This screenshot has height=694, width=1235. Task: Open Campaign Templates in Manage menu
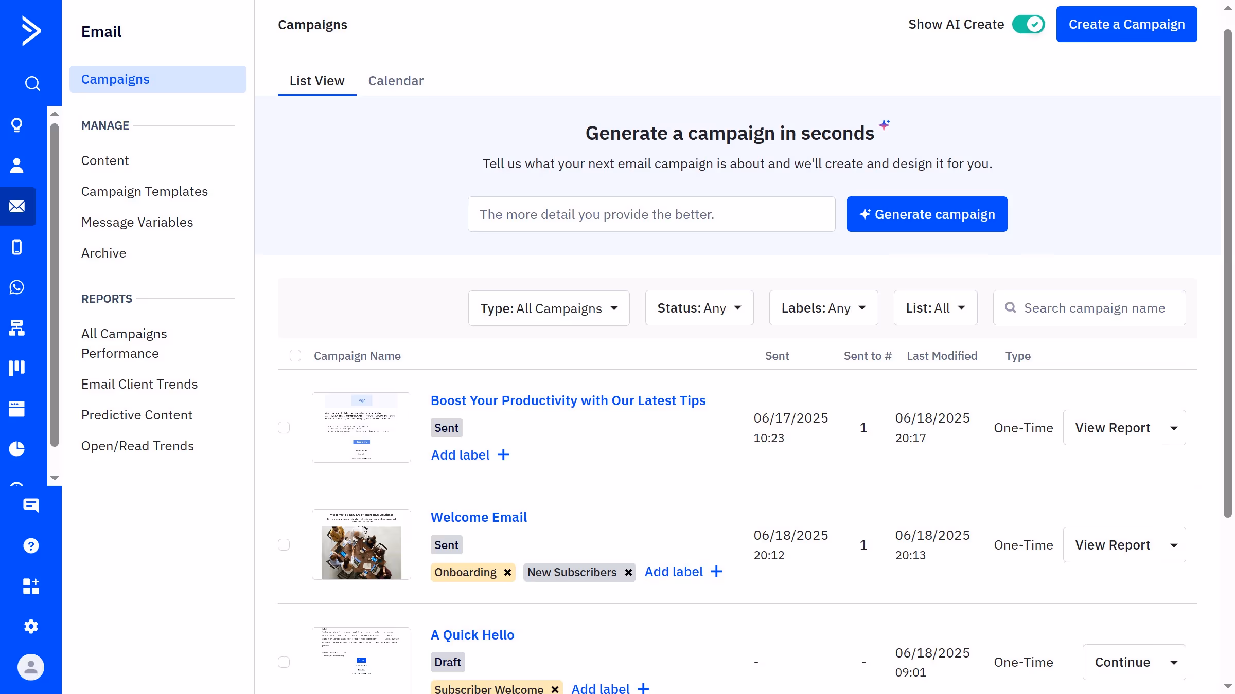point(144,191)
